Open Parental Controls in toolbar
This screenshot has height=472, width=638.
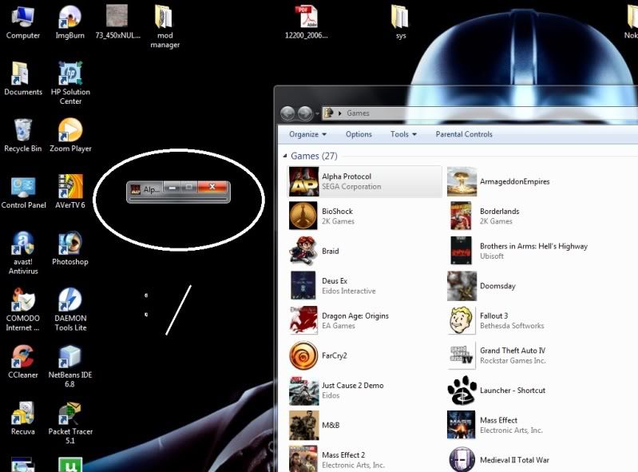click(x=464, y=134)
